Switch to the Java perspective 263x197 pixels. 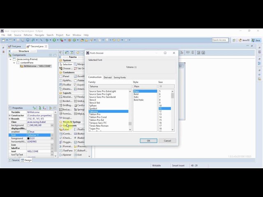256,40
